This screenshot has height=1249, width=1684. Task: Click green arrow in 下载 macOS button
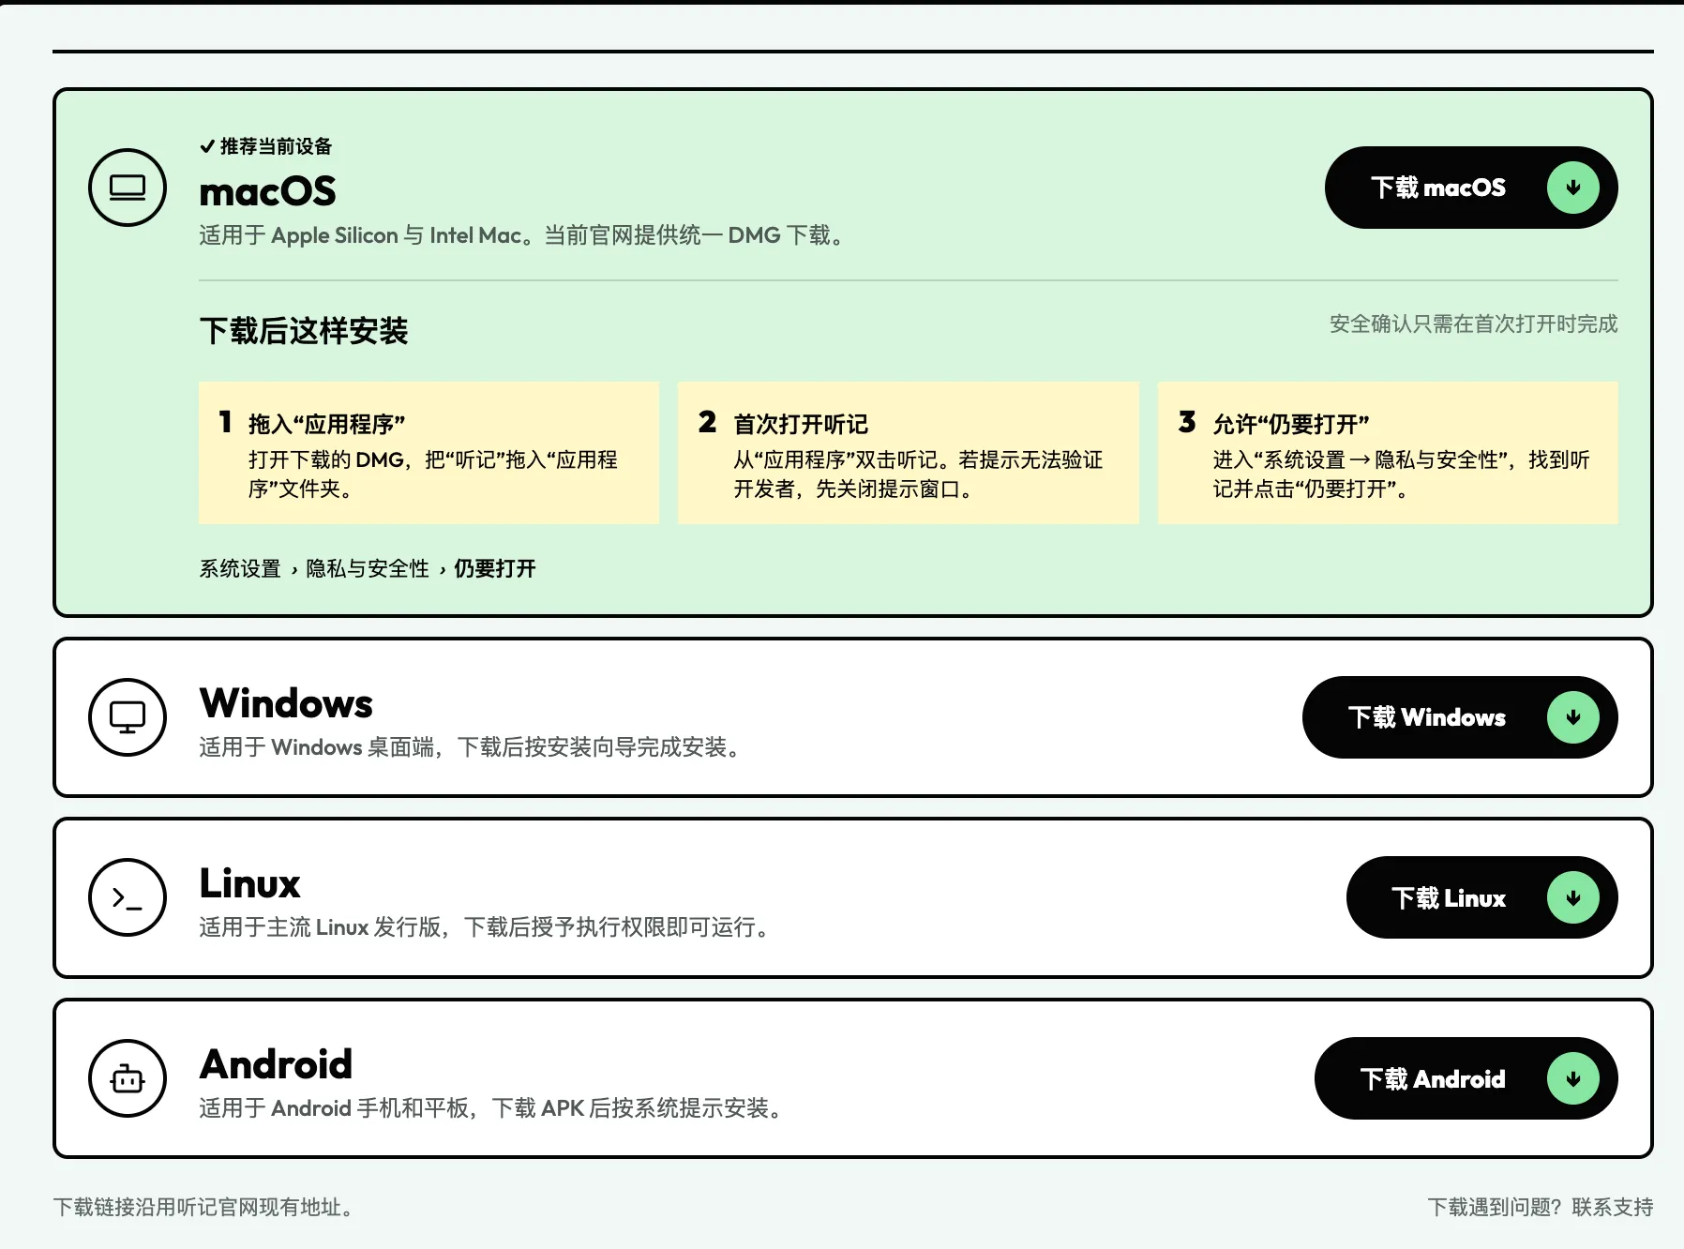pyautogui.click(x=1573, y=188)
